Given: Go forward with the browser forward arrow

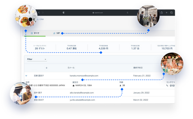Looking at the screenshot, I should 43,12.
